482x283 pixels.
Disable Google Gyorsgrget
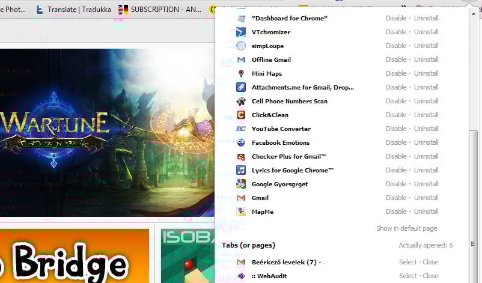tap(396, 184)
